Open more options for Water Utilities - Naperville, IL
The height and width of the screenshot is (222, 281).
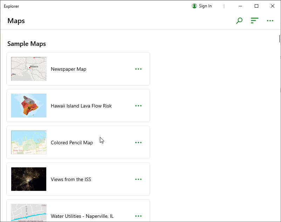pos(138,216)
